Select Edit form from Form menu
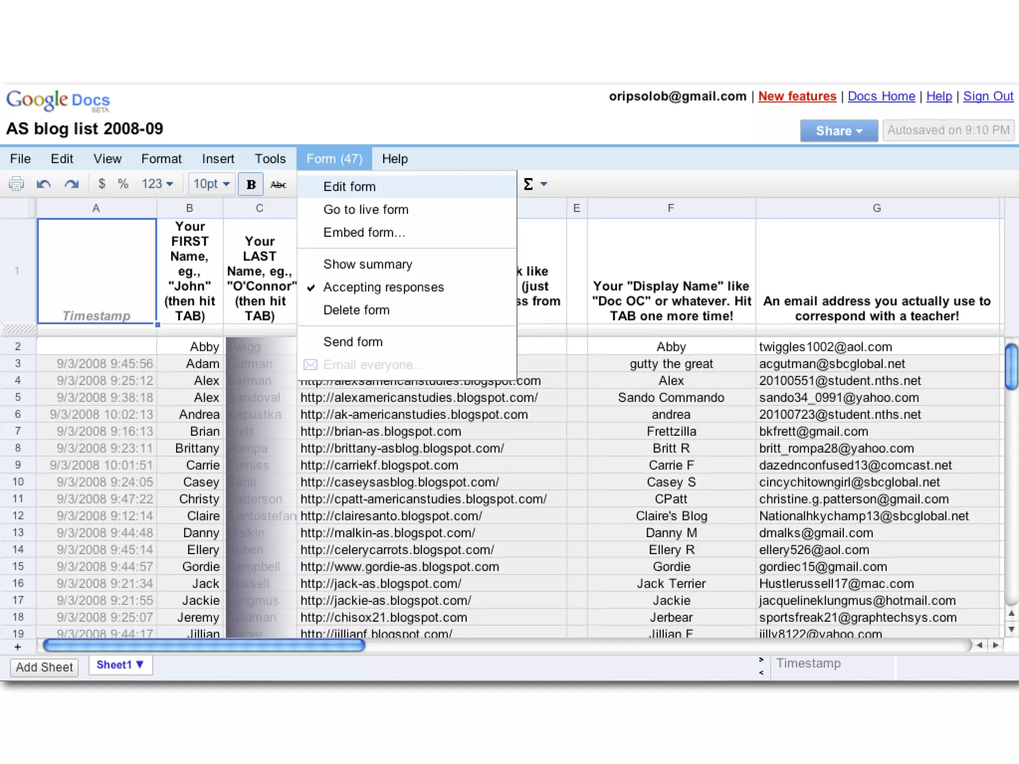The image size is (1019, 764). [x=349, y=187]
